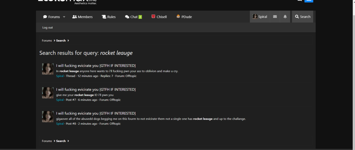Select the PDude navigation icon

pos(178,17)
